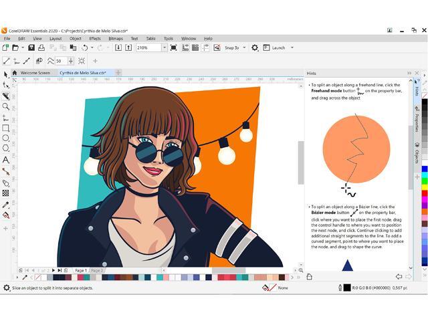428x321 pixels.
Task: Open the Options gear icon
Action: tap(254, 47)
